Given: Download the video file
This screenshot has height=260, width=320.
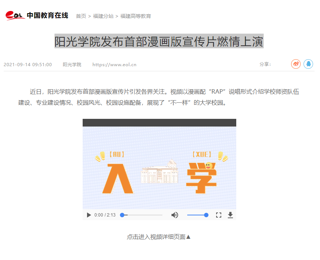Looking at the screenshot, I should [230, 215].
